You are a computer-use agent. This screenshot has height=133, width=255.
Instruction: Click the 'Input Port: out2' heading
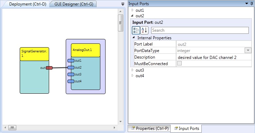pyautogui.click(x=148, y=22)
